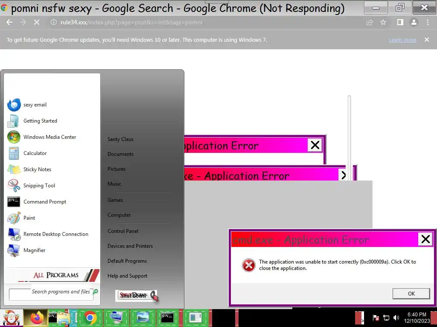Open Default Programs
This screenshot has height=327, width=437.
(x=127, y=261)
